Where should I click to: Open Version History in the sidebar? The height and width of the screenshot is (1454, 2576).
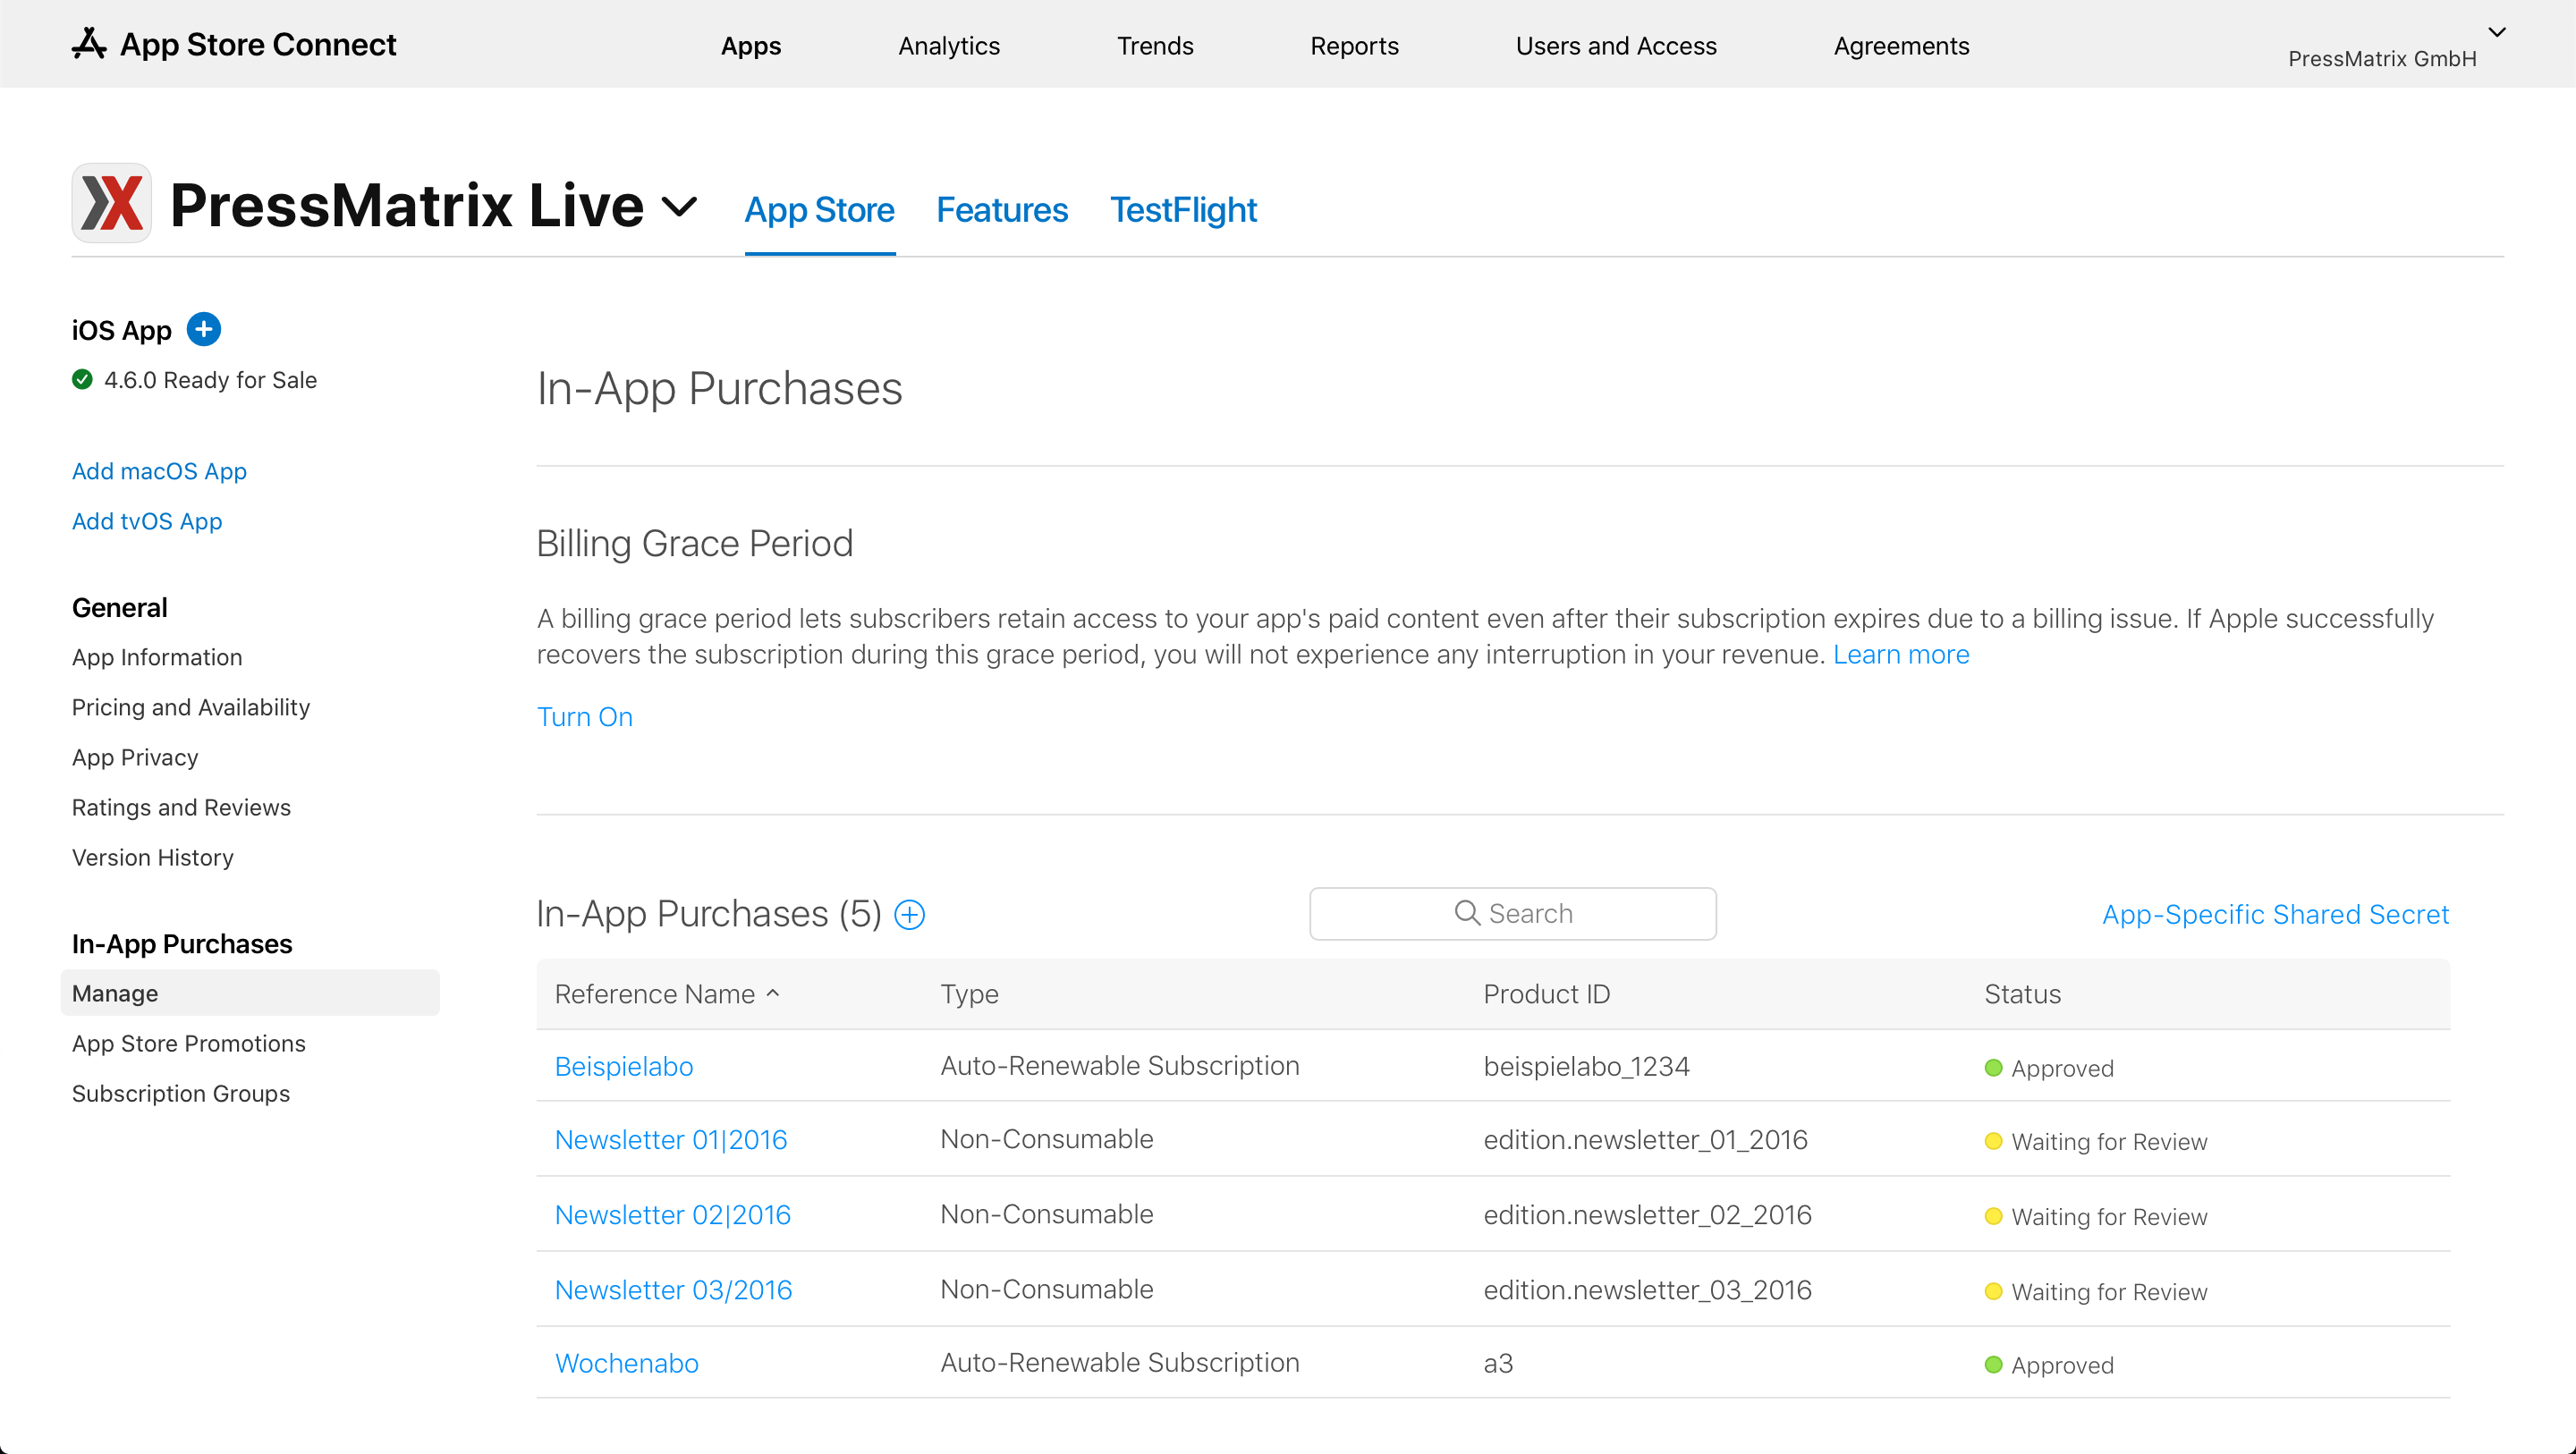coord(153,857)
